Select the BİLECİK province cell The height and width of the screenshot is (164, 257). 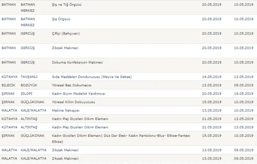point(9,85)
